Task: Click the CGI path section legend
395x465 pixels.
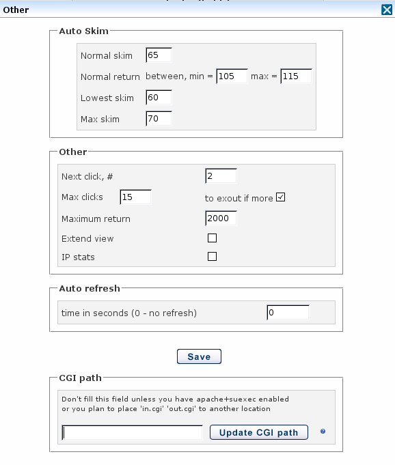Action: [81, 378]
